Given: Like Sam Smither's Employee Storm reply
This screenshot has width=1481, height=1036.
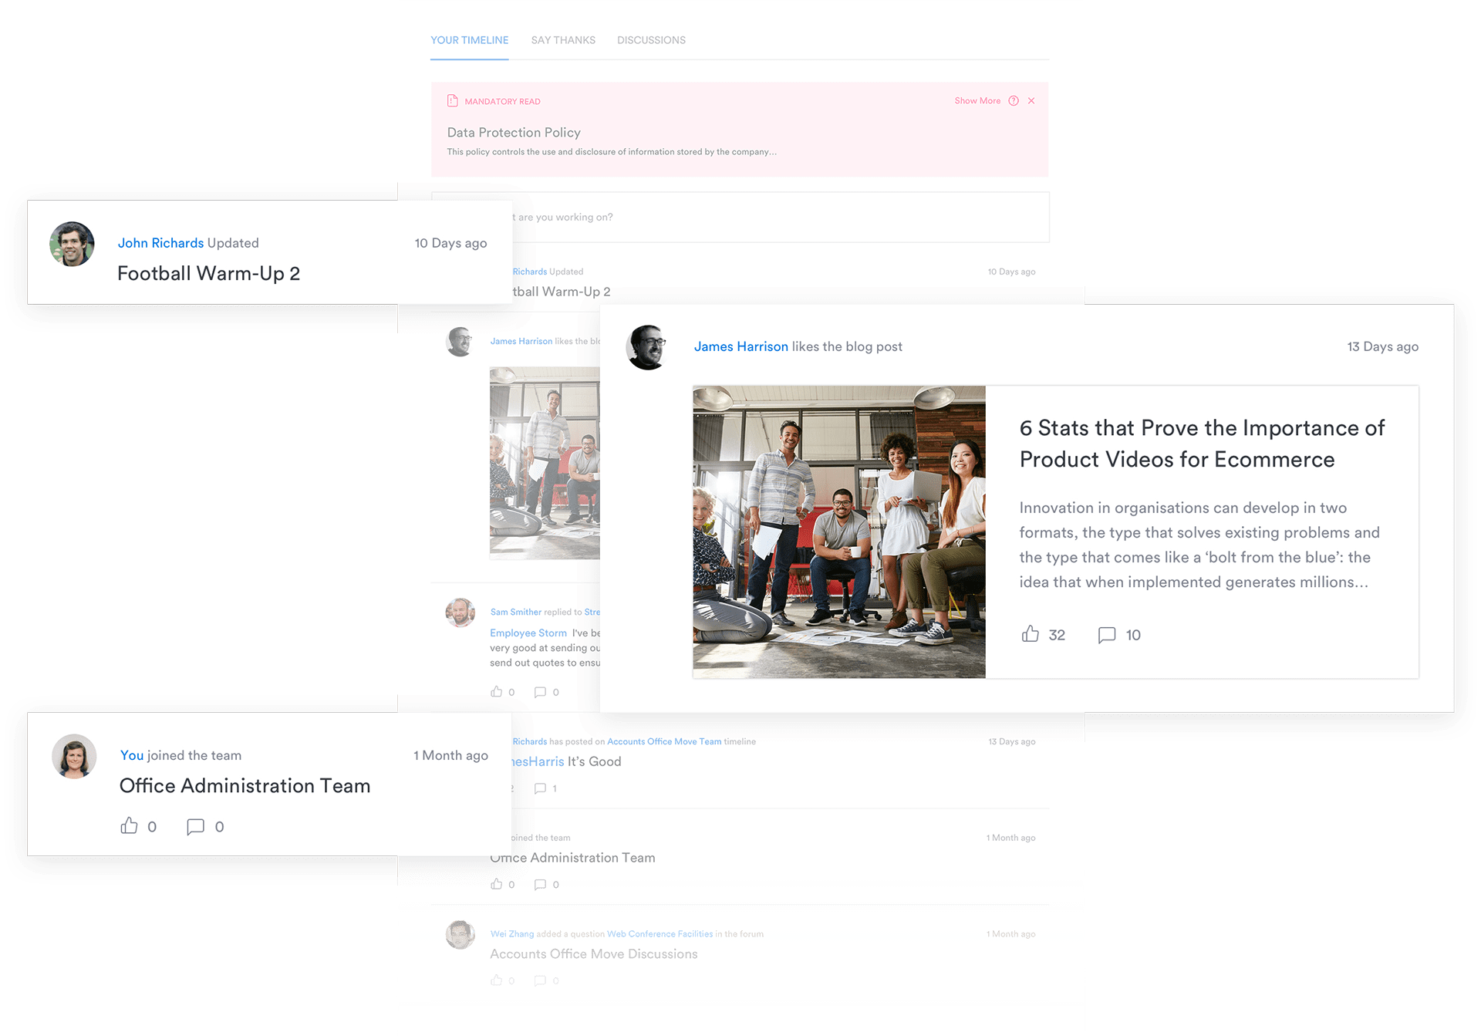Looking at the screenshot, I should tap(497, 692).
